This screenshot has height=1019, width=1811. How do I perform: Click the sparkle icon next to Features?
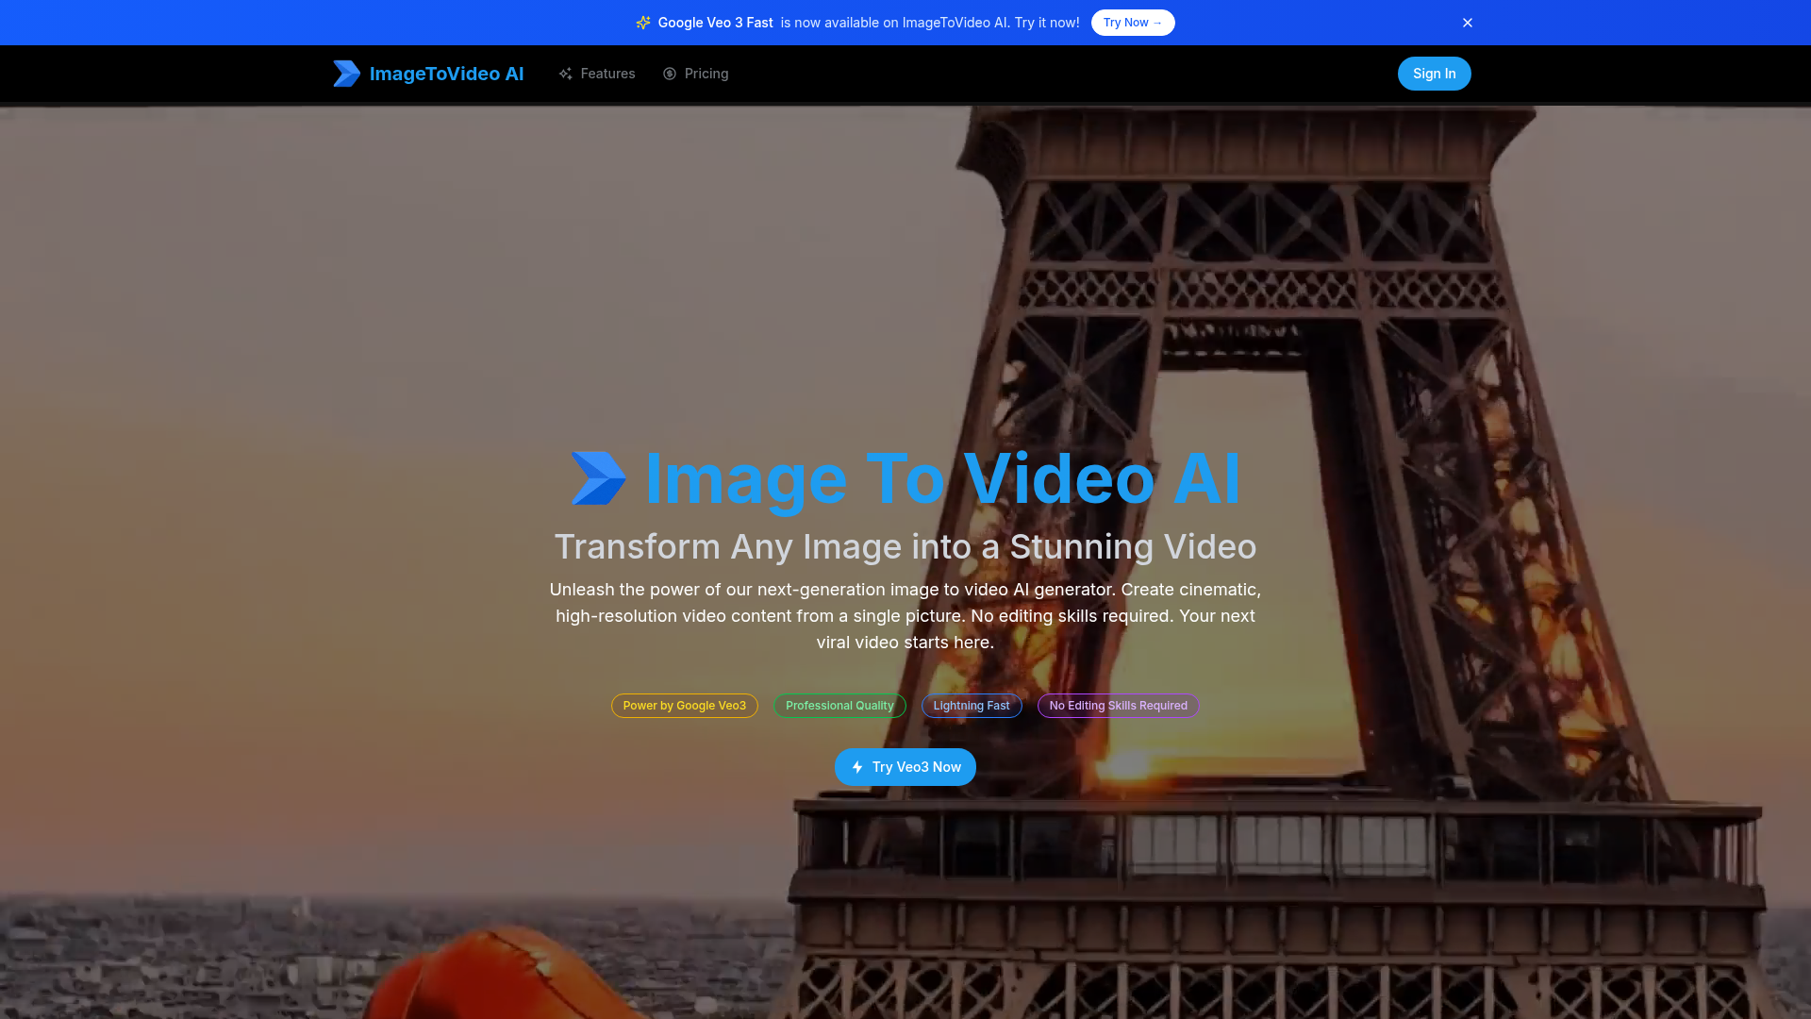coord(566,73)
